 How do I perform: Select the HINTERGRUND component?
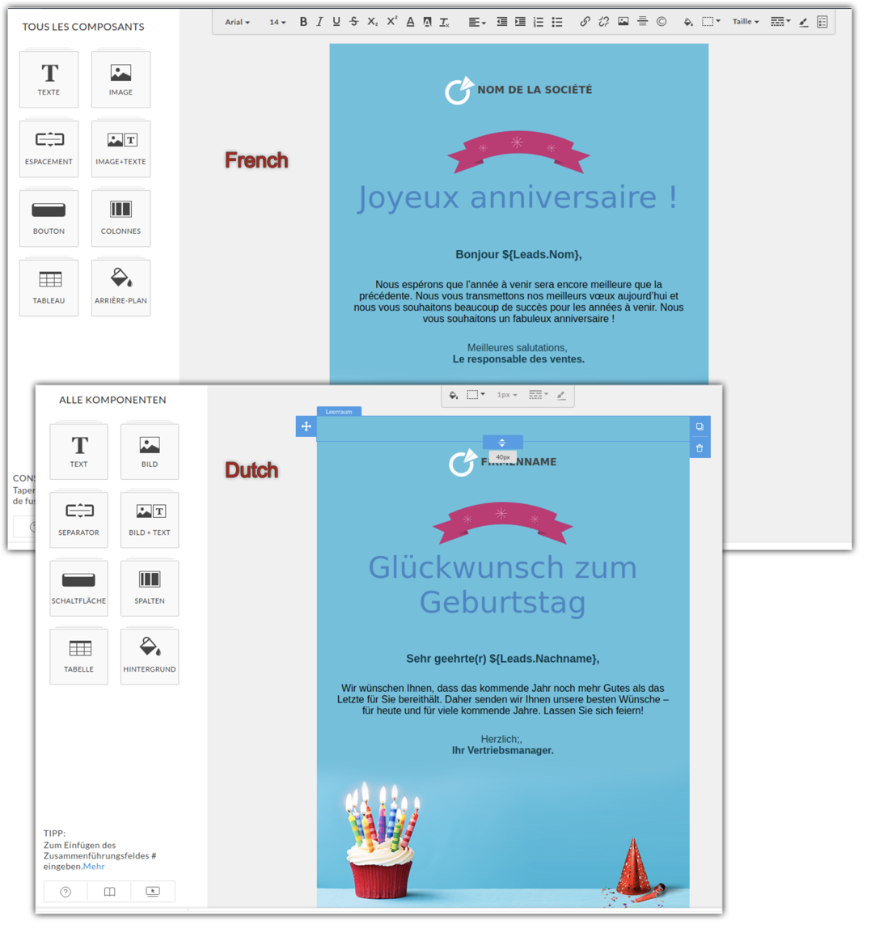click(149, 656)
